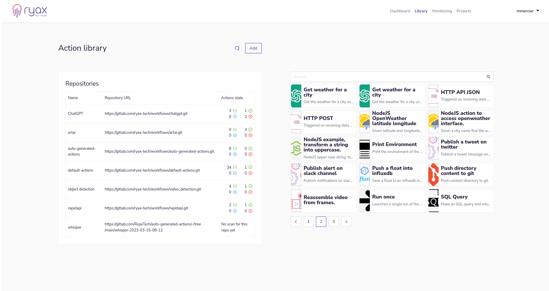Click default-actions row scanned actions icon

pyautogui.click(x=235, y=167)
